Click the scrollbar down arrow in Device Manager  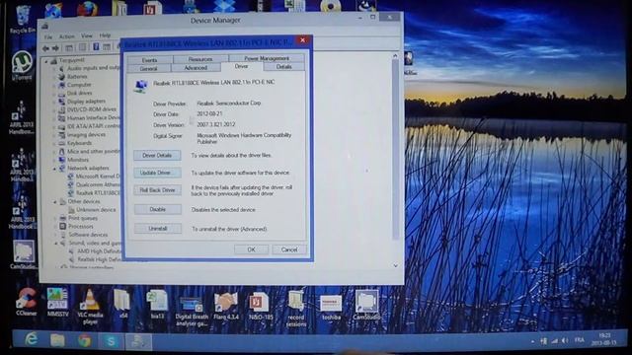click(x=395, y=265)
